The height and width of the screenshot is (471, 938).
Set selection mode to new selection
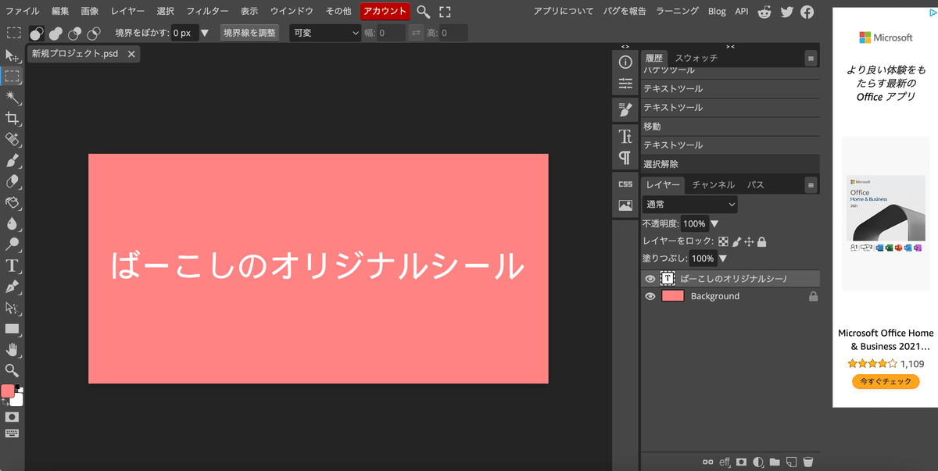coord(37,33)
